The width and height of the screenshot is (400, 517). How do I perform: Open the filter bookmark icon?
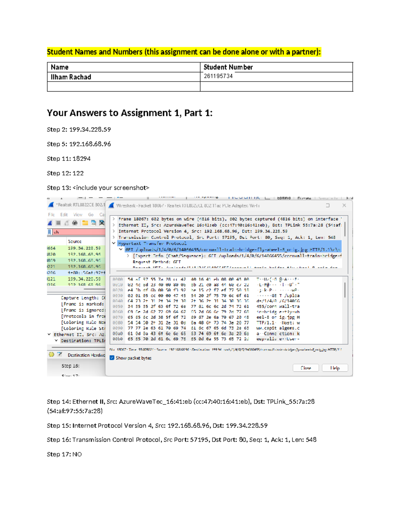tap(49, 231)
